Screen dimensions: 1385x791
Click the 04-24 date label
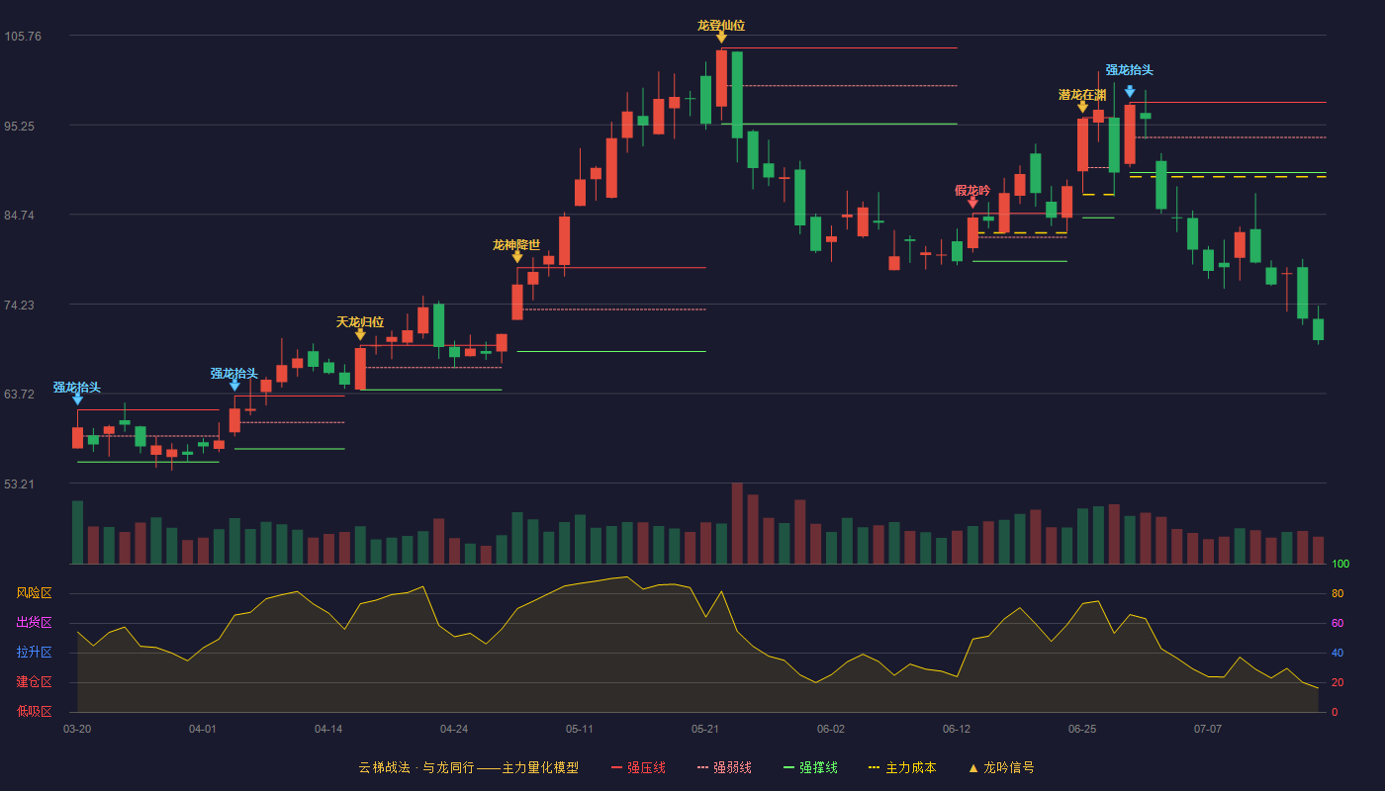coord(454,729)
